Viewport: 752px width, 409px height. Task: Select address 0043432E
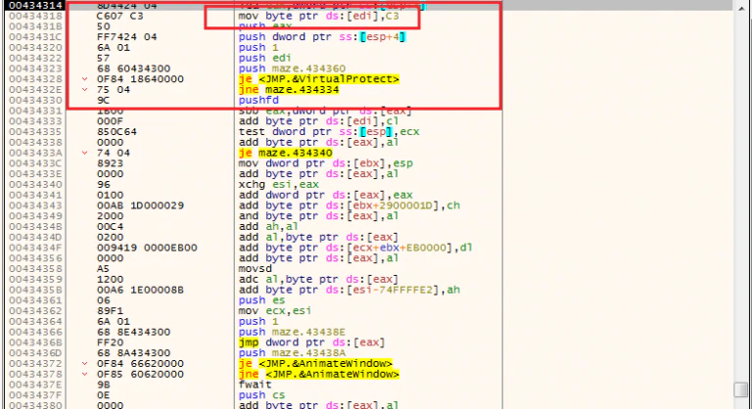tap(35, 90)
